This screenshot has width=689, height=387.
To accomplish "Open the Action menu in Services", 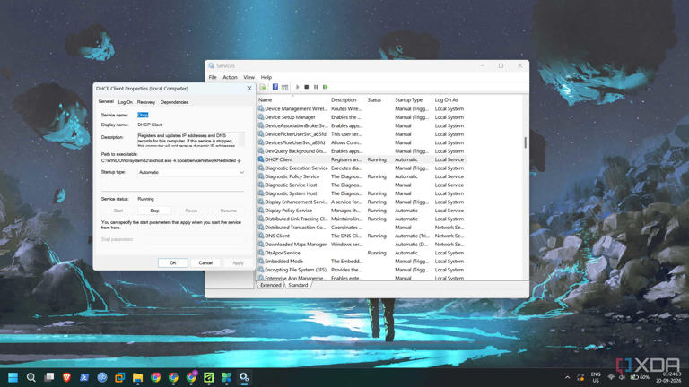I will [230, 77].
